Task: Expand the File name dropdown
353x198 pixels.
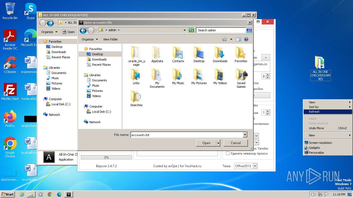Action: (x=245, y=135)
